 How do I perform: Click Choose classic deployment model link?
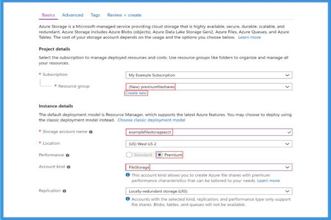coord(151,120)
